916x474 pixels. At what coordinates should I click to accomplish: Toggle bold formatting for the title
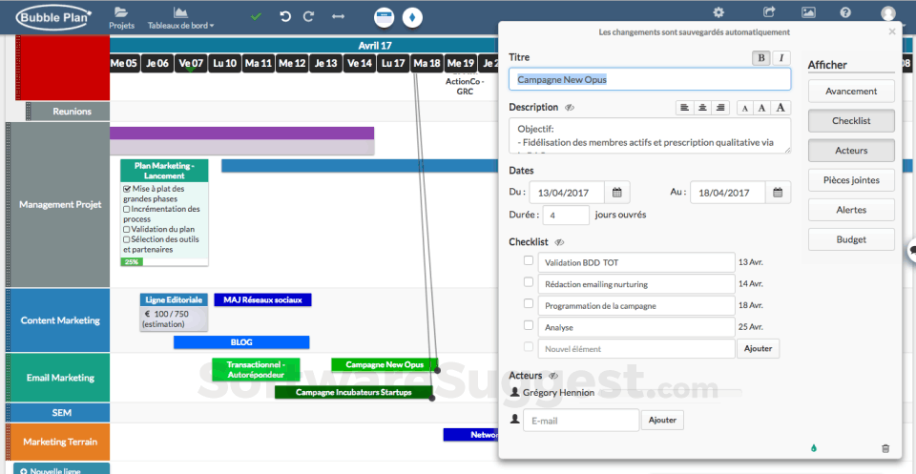click(x=761, y=58)
